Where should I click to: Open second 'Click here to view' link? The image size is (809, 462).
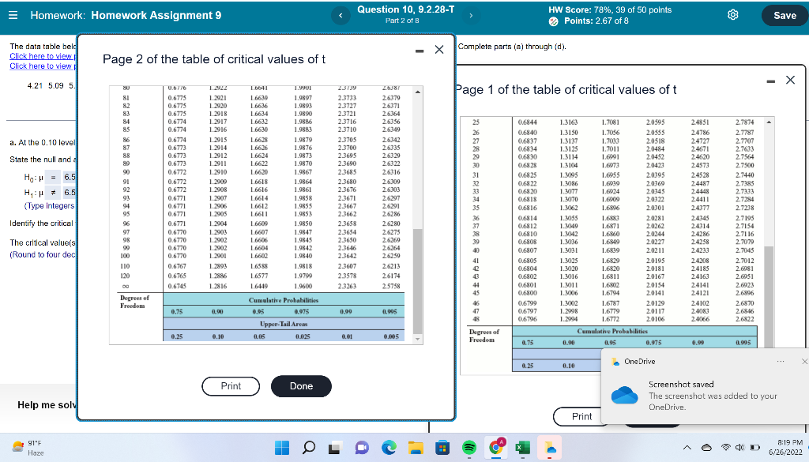pyautogui.click(x=43, y=66)
